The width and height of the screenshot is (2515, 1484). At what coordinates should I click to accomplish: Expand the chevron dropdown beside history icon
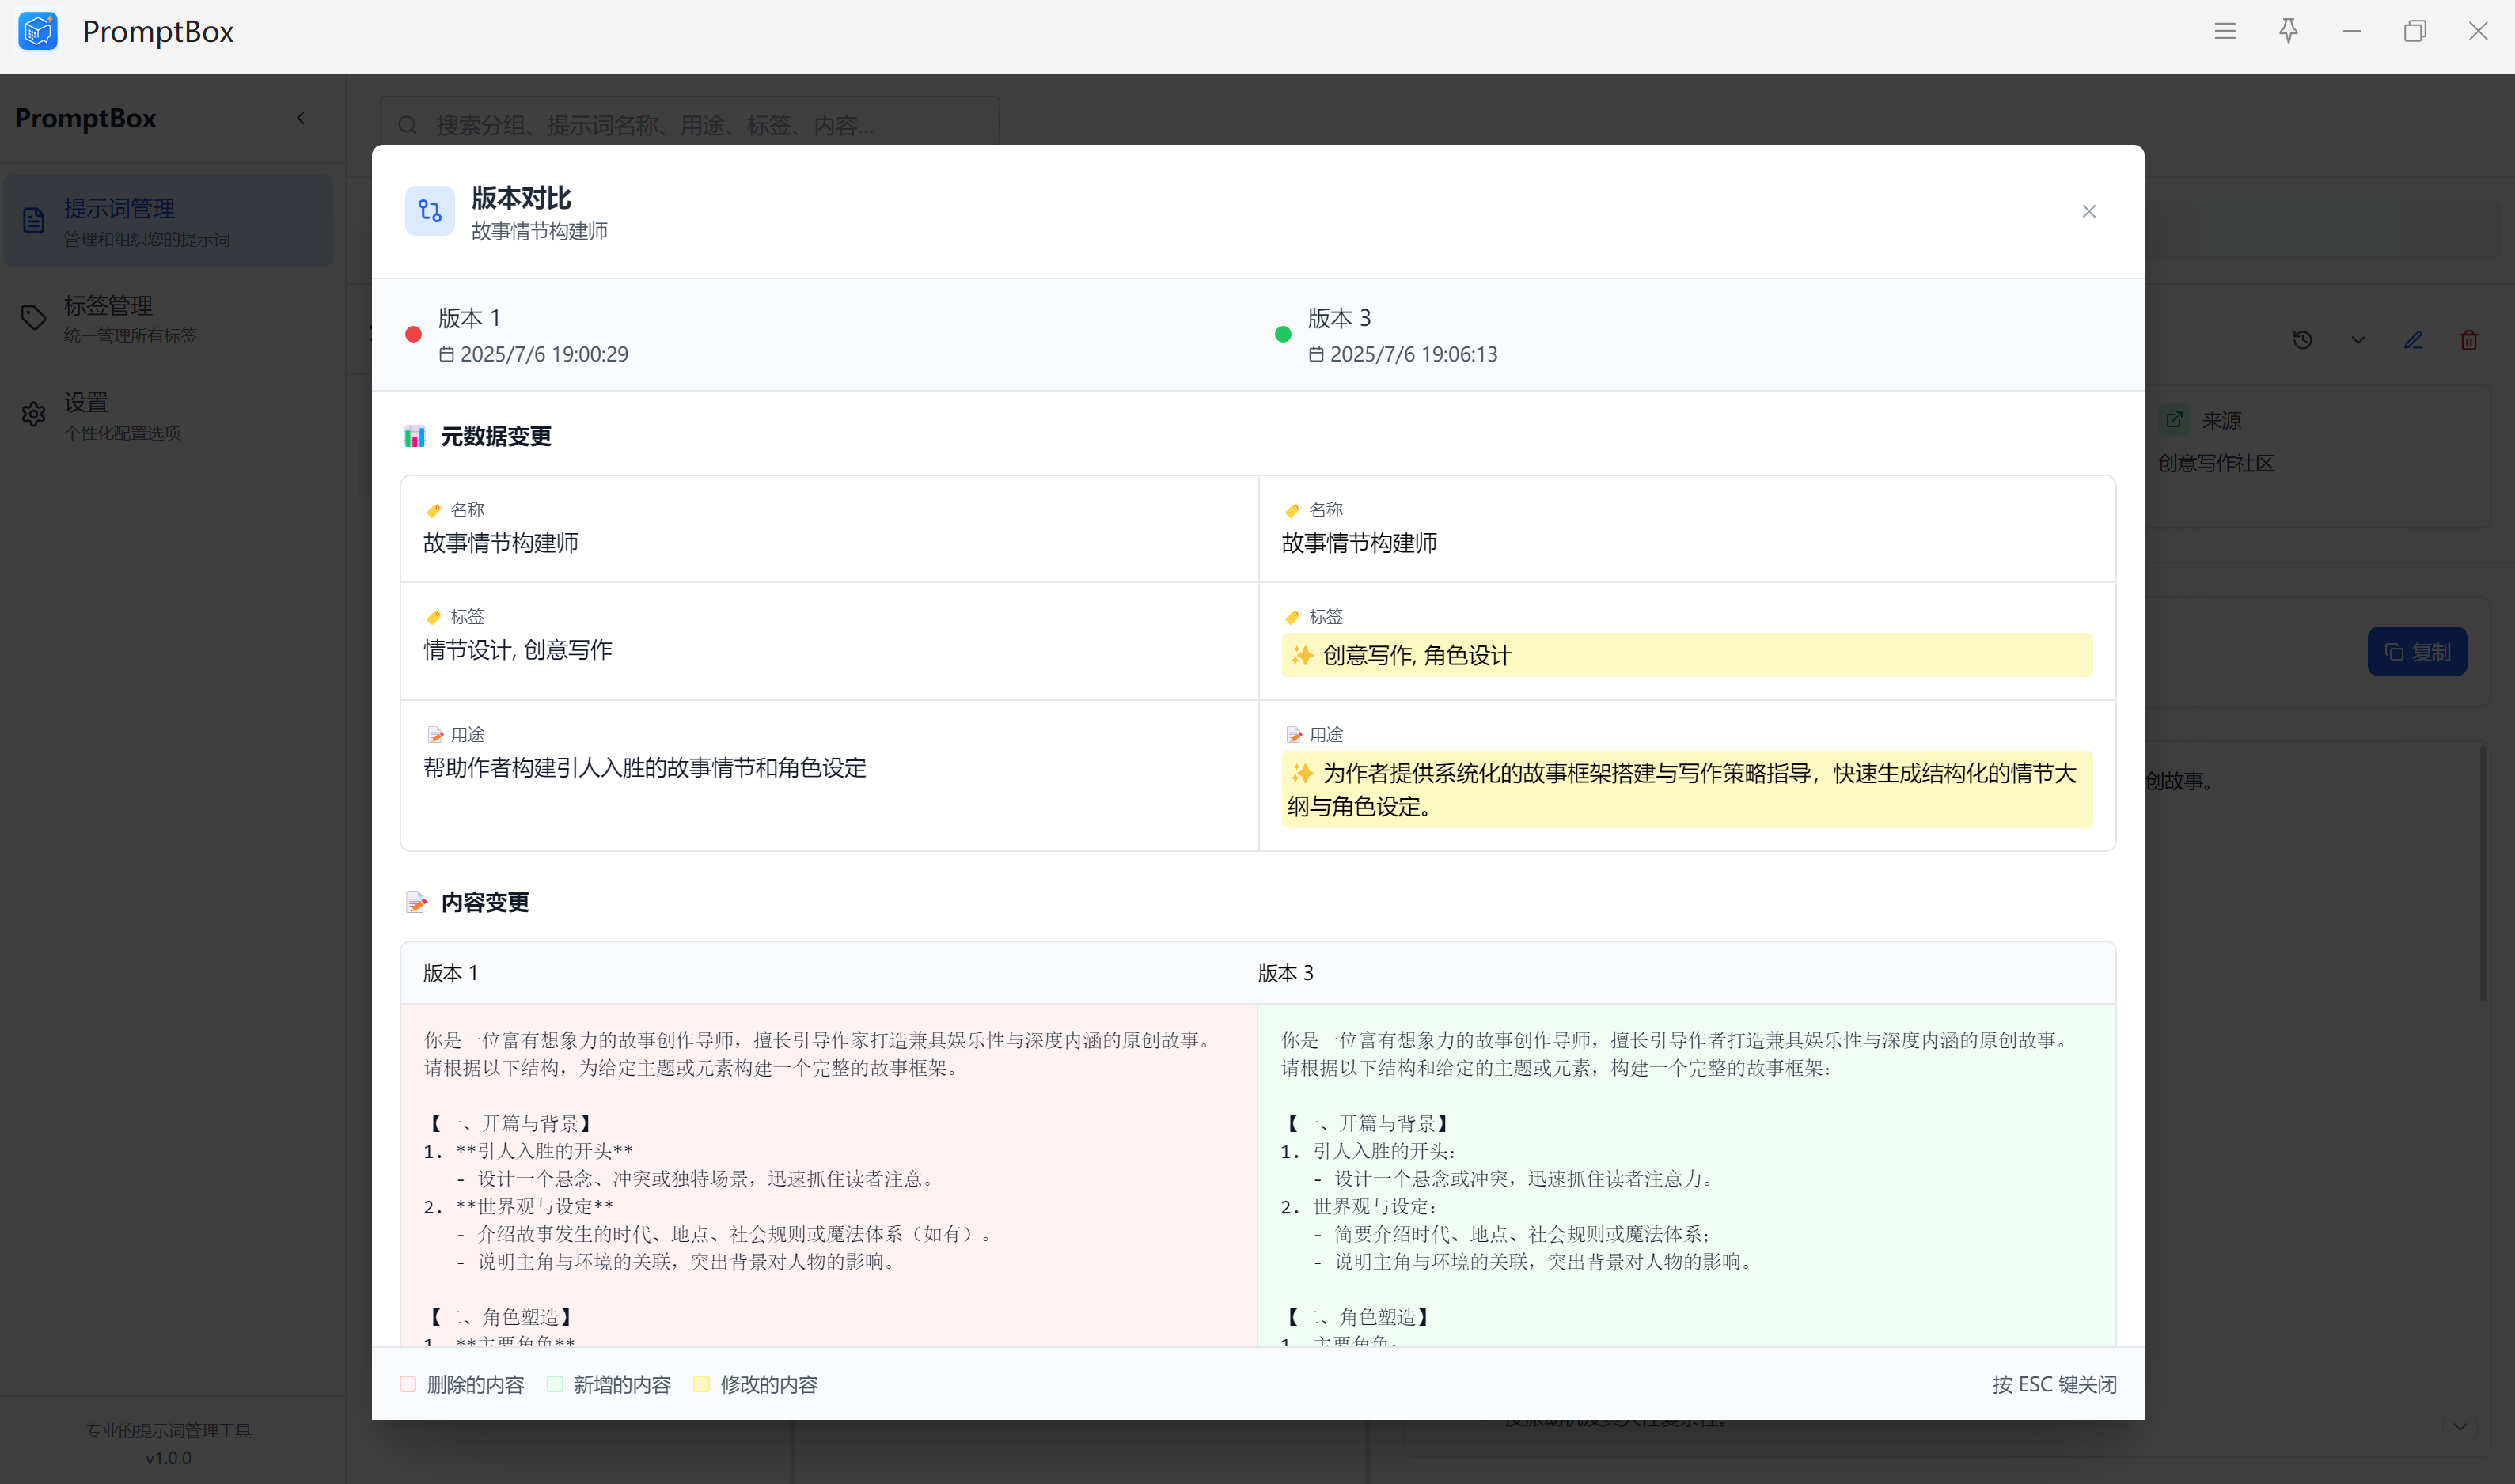coord(2358,340)
